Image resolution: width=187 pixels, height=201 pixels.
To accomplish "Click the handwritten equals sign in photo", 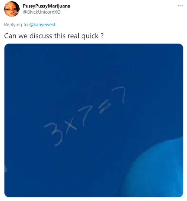I will pyautogui.click(x=105, y=108).
